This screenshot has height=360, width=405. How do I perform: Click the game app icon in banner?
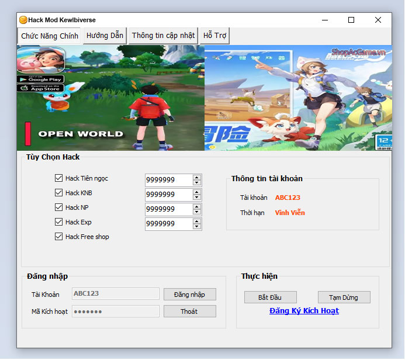[41, 60]
